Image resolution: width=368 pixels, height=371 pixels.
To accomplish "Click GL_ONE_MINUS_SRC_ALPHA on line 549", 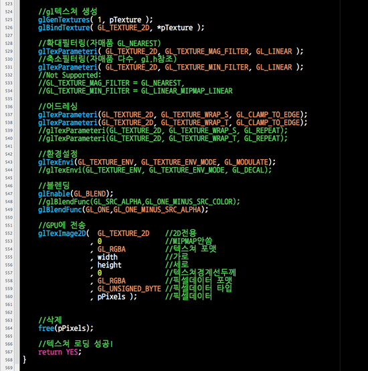I will (x=157, y=210).
